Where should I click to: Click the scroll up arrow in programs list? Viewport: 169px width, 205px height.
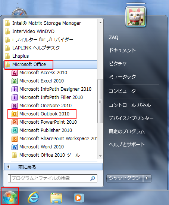[100, 23]
